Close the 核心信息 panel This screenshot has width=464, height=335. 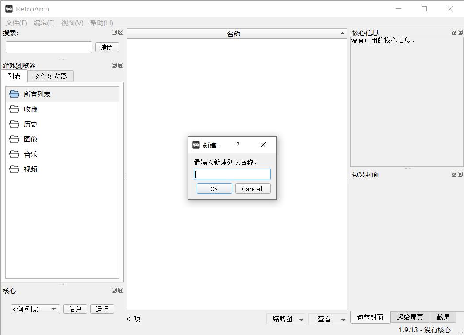[x=460, y=33]
